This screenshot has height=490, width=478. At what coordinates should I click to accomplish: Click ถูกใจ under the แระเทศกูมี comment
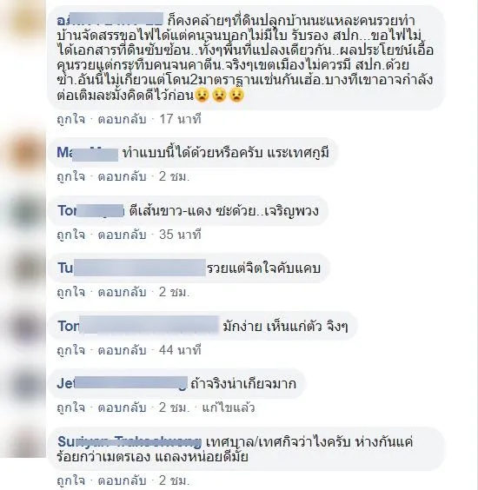(71, 177)
